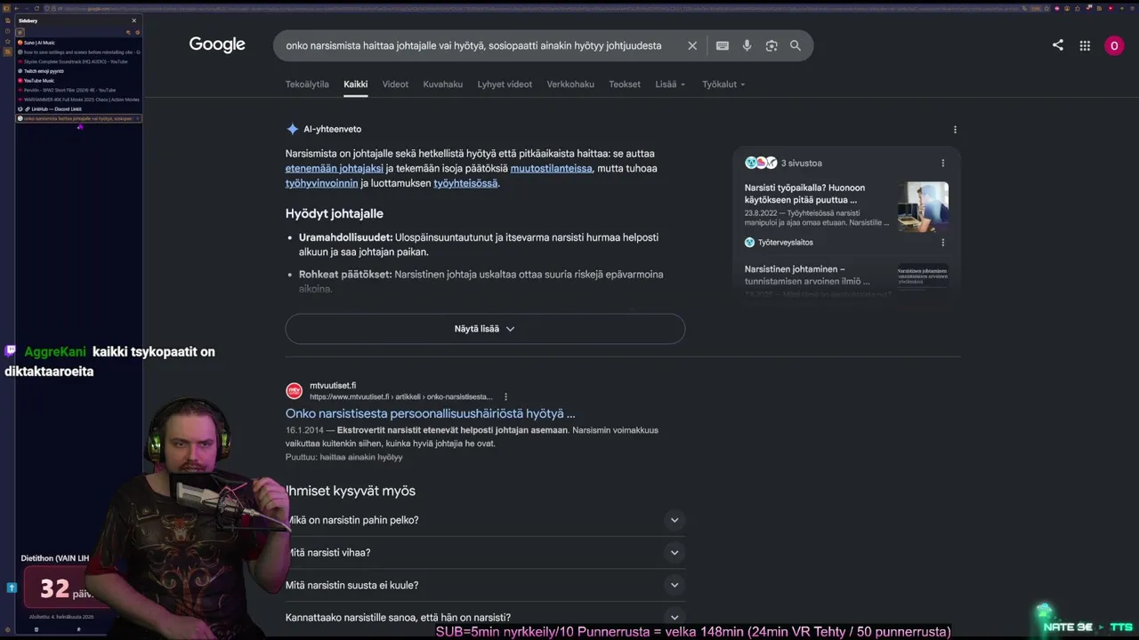The height and width of the screenshot is (640, 1139).
Task: Click the Narsisti työpaikalla article thumbnail
Action: 923,207
